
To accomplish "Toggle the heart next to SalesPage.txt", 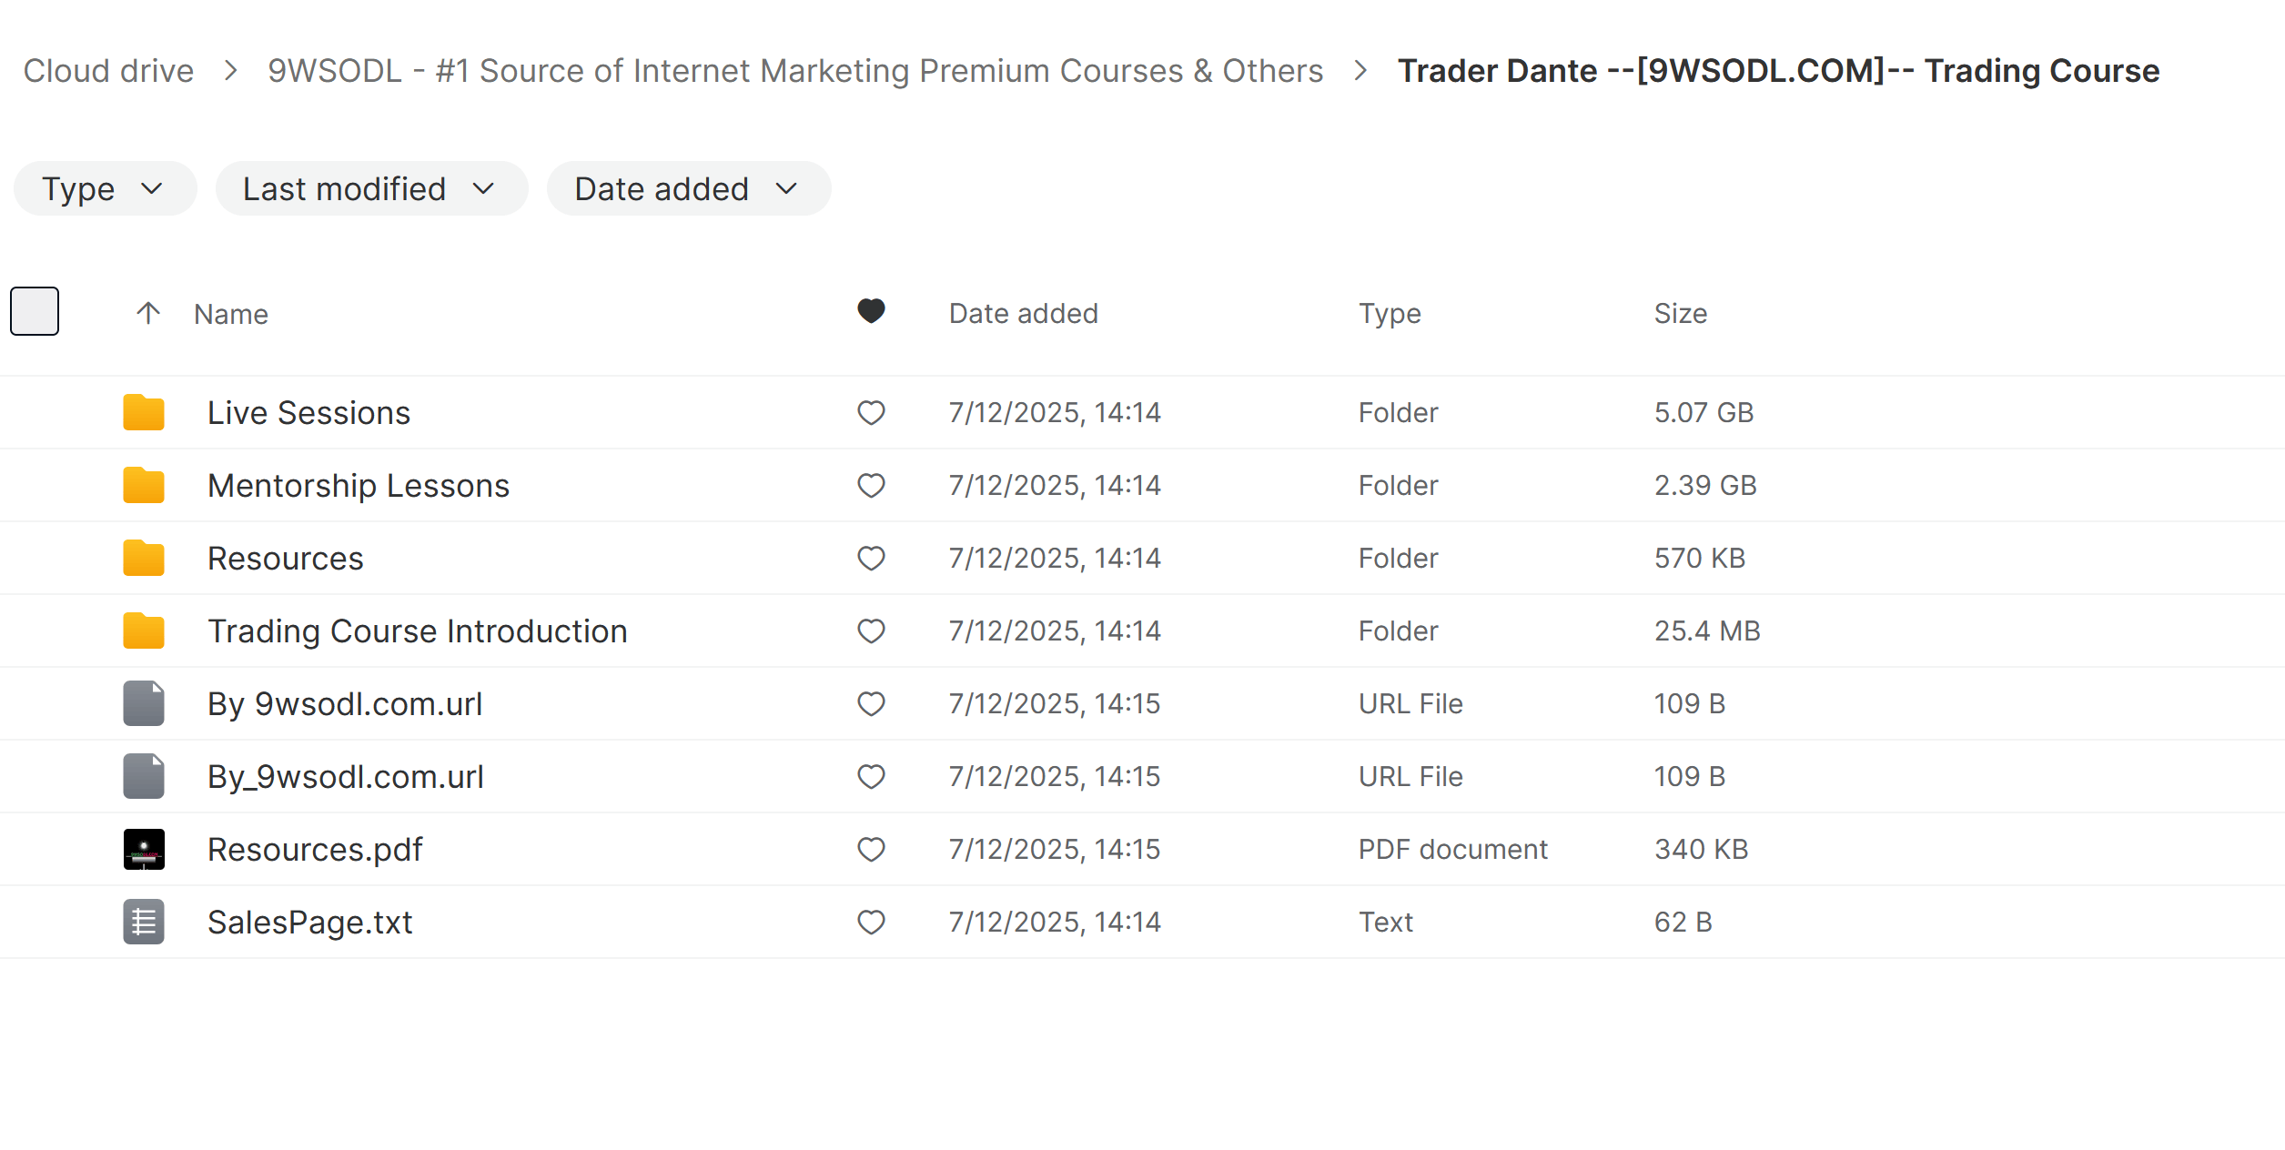I will pos(871,921).
